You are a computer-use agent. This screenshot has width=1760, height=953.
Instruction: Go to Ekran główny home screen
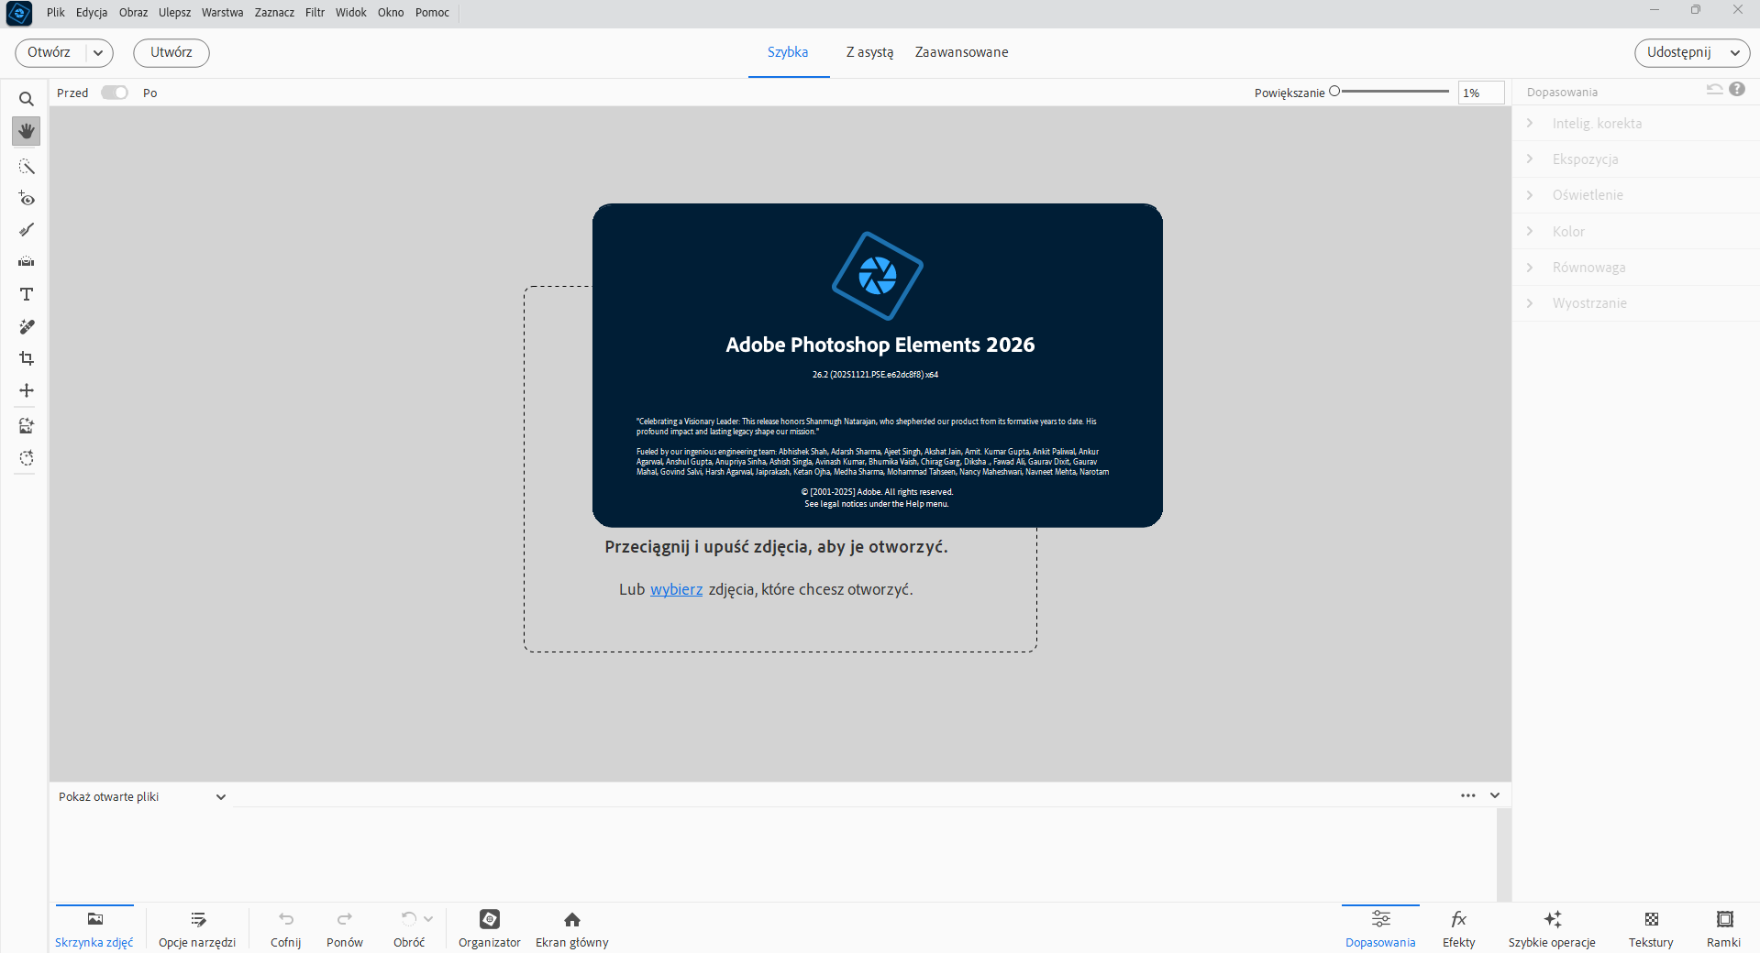coord(571,928)
